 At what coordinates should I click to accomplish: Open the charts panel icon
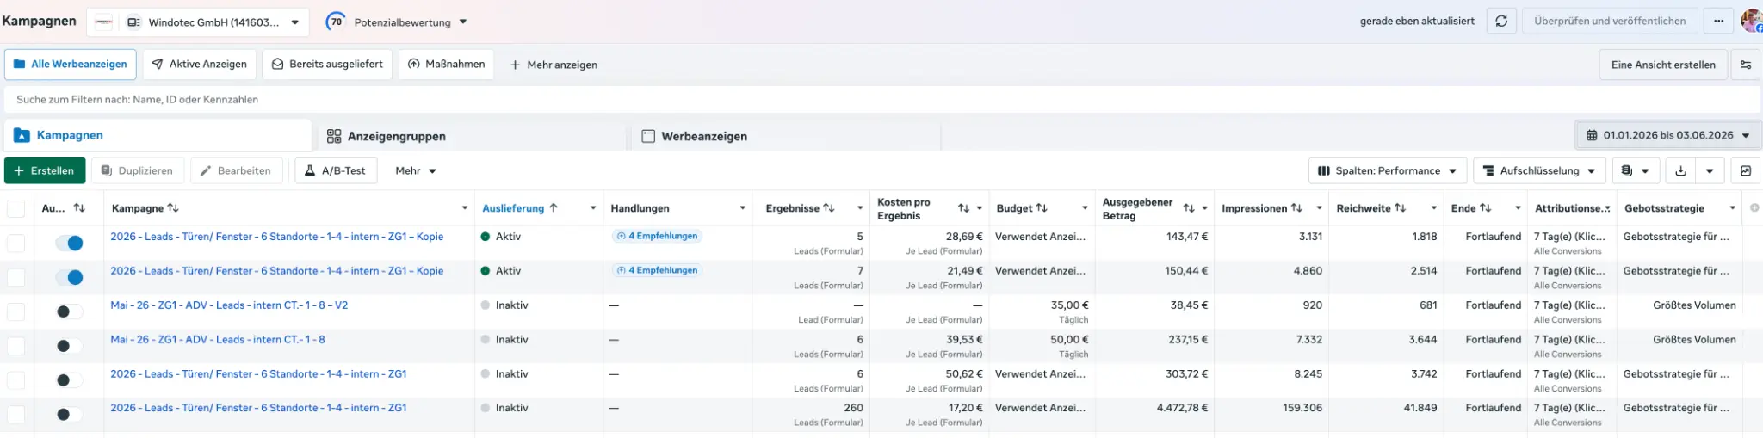[x=1746, y=170]
